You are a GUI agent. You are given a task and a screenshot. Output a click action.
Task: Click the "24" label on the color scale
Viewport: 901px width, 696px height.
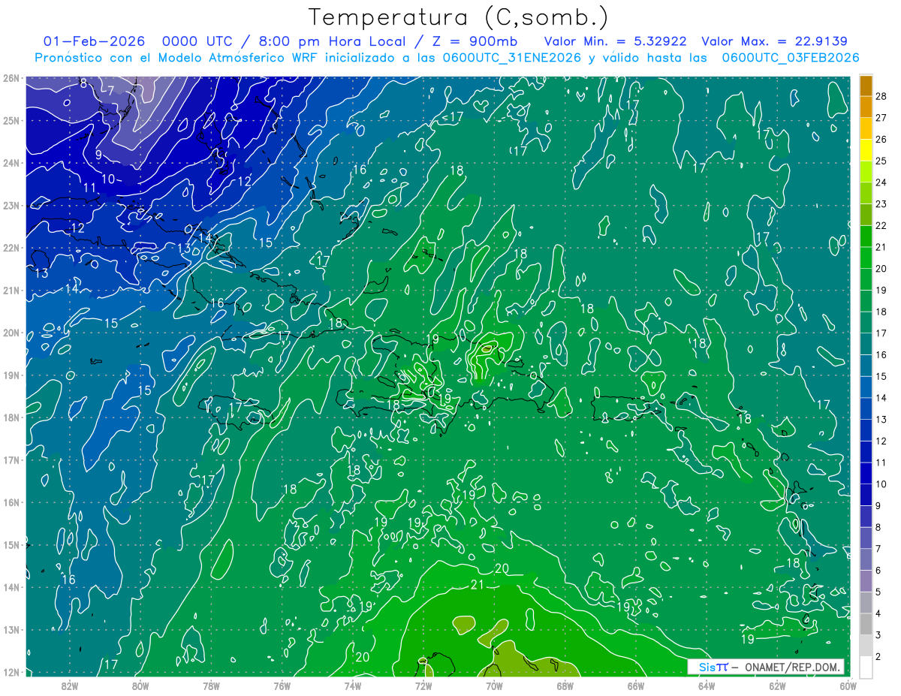click(x=881, y=182)
